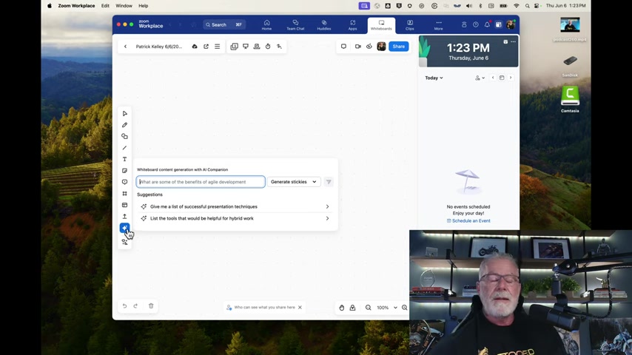Select the pointer selection tool

click(x=124, y=114)
